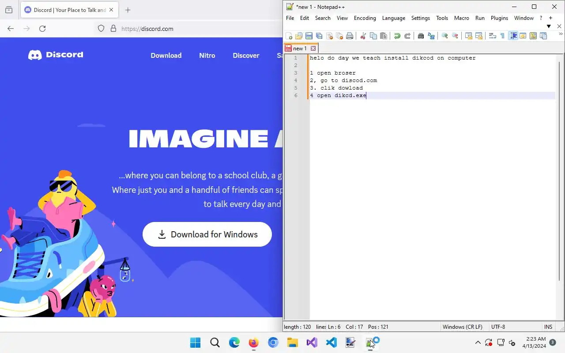Click the Close All toolbar icon
565x353 pixels.
[339, 36]
